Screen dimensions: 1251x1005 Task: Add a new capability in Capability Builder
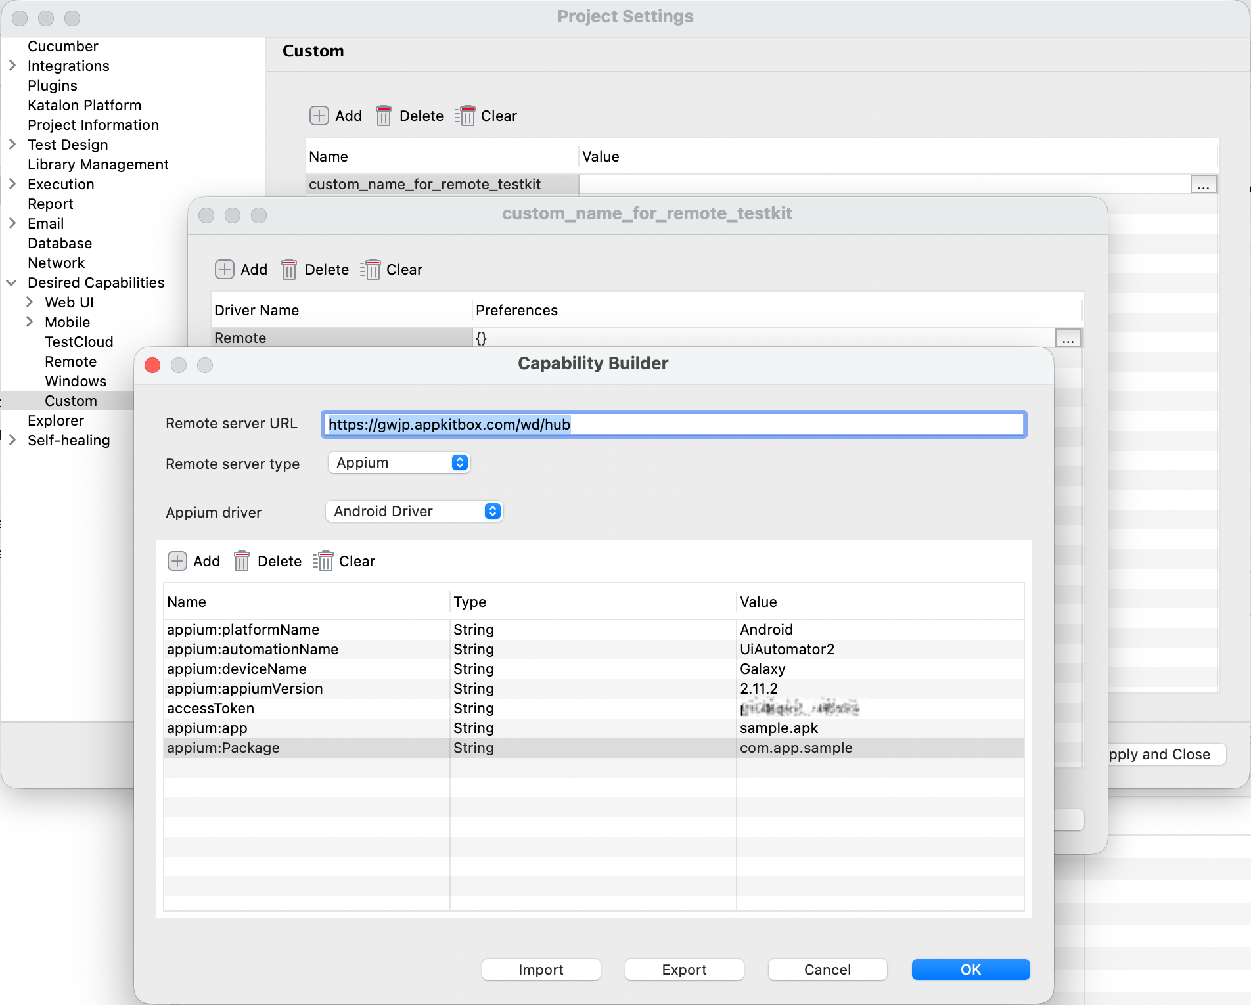(194, 561)
